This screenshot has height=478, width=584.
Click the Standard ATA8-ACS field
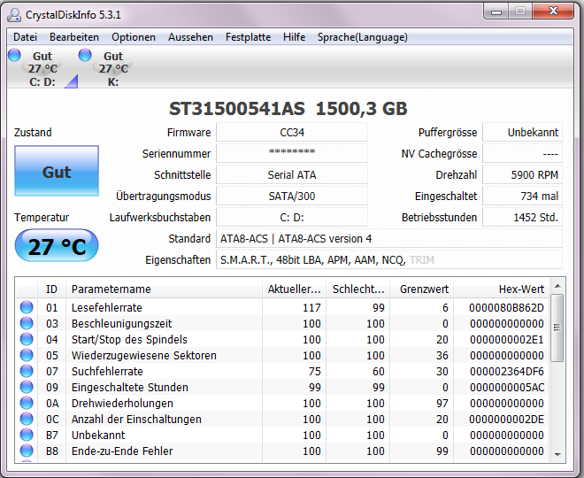coord(389,238)
